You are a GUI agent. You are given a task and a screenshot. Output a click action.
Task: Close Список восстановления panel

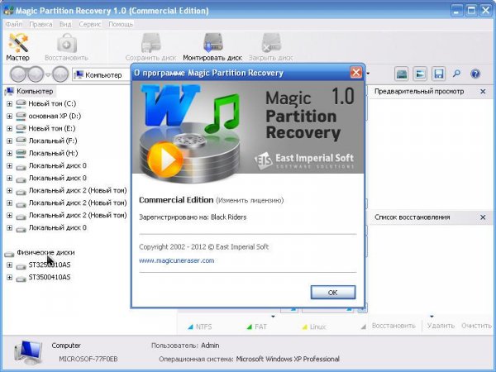483,217
